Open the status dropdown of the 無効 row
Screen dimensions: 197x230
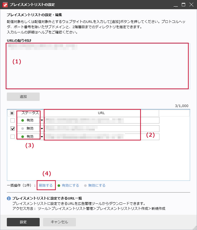coord(42,129)
